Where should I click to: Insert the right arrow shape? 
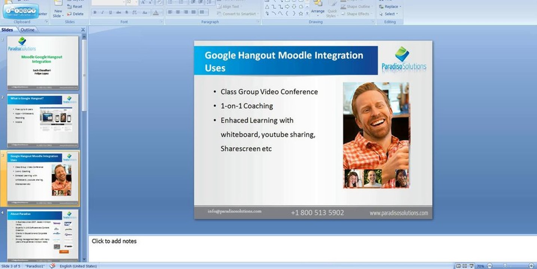(287, 7)
